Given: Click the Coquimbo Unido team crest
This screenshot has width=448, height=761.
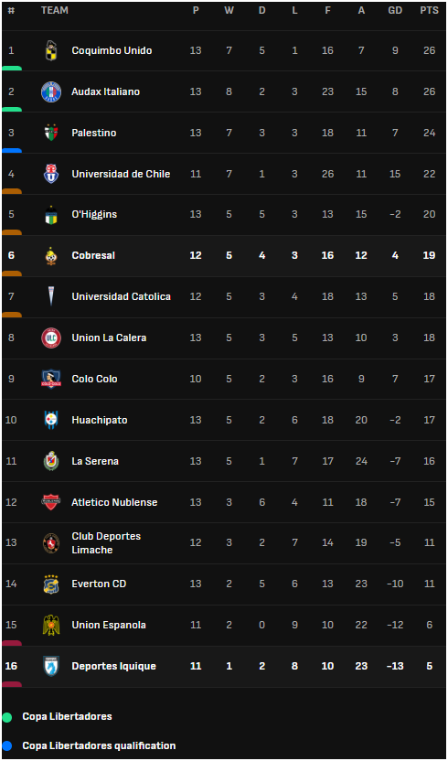Looking at the screenshot, I should pyautogui.click(x=51, y=50).
